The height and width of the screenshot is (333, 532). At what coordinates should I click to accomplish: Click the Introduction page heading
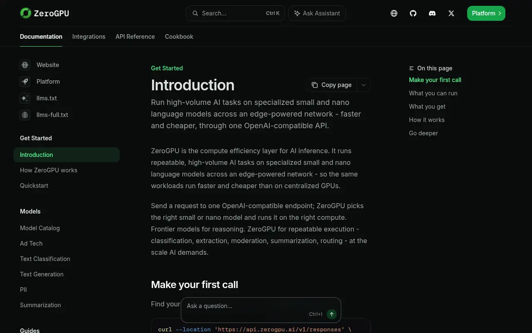[193, 85]
